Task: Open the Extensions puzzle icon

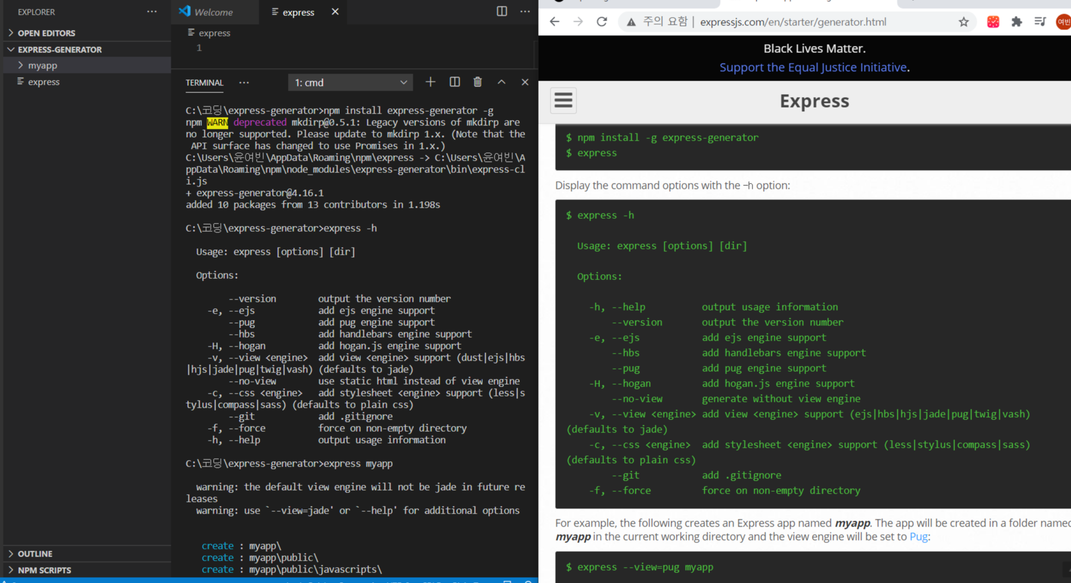Action: [x=1017, y=22]
